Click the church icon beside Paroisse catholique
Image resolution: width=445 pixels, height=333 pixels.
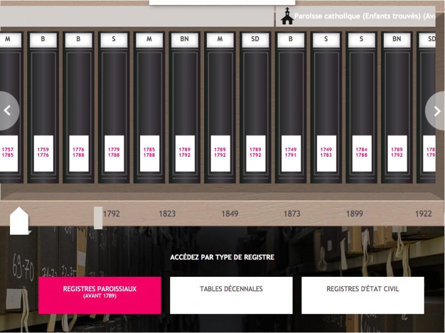287,17
